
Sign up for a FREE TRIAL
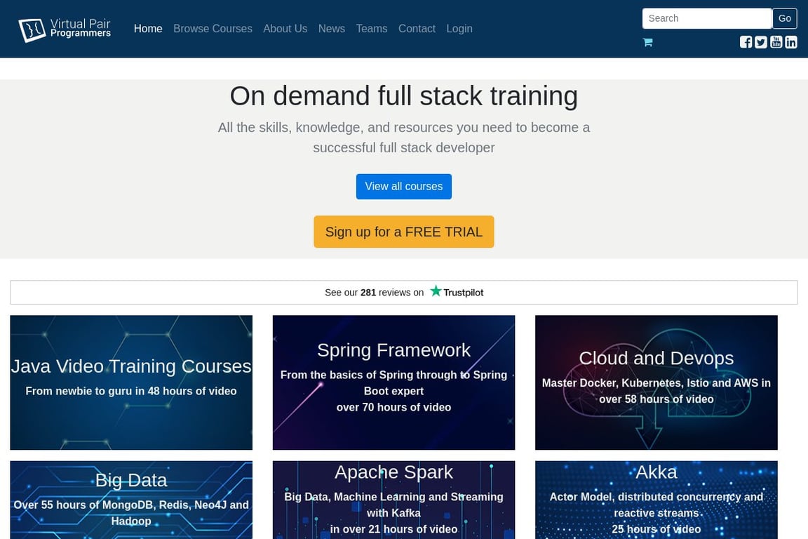(x=403, y=232)
